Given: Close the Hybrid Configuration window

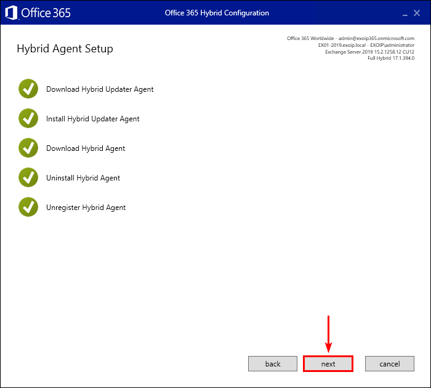Looking at the screenshot, I should [417, 13].
